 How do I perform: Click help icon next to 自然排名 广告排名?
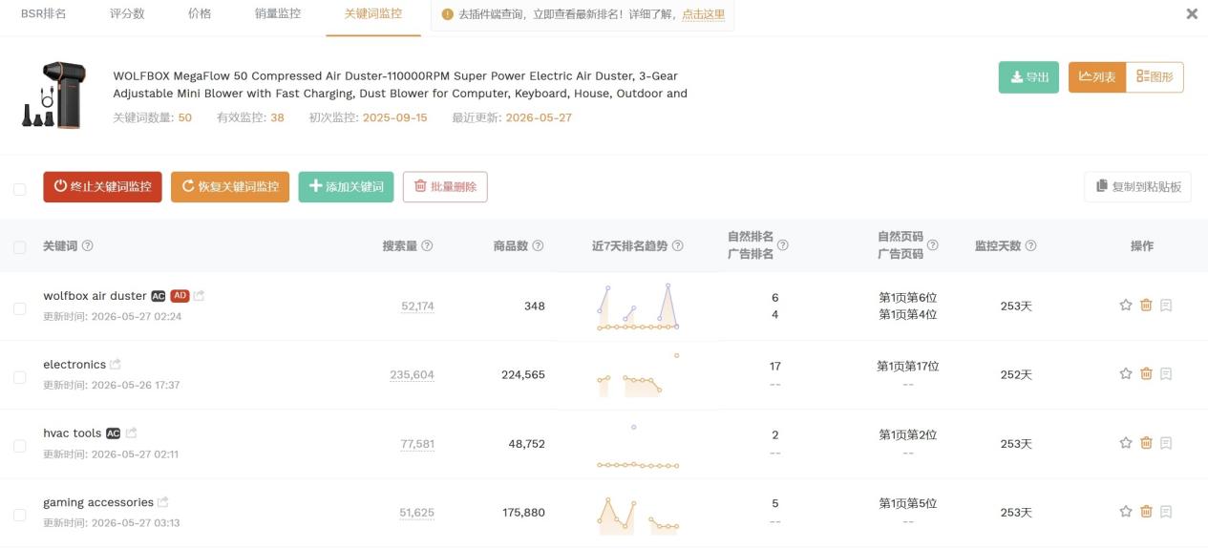(x=782, y=245)
